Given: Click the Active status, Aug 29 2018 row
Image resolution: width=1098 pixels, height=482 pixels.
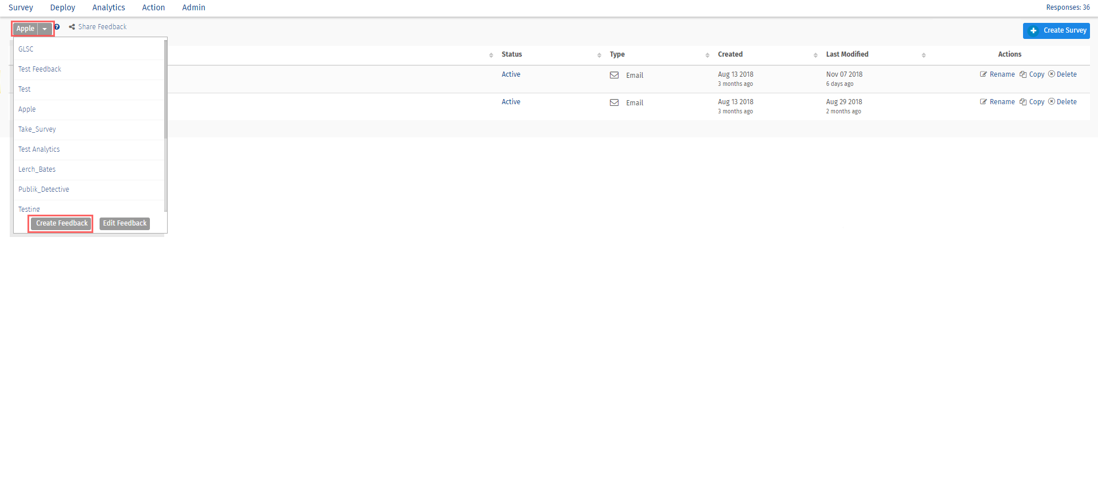Looking at the screenshot, I should tap(511, 102).
